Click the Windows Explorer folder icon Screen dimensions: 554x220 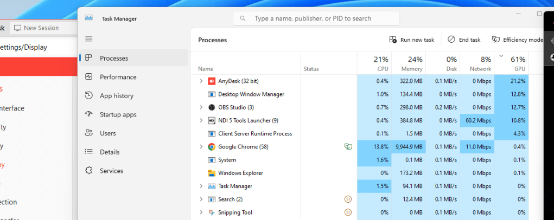point(212,173)
